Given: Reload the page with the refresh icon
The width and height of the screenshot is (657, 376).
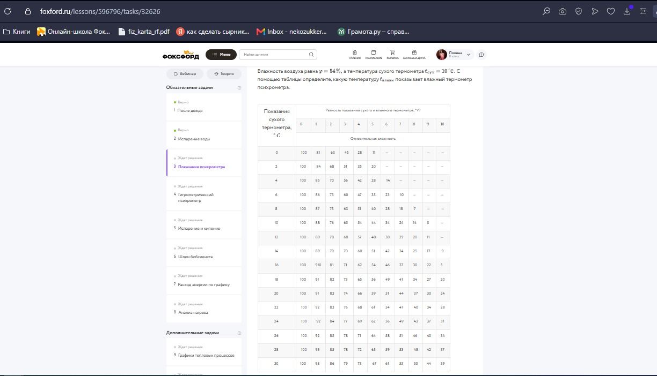Looking at the screenshot, I should tap(8, 11).
